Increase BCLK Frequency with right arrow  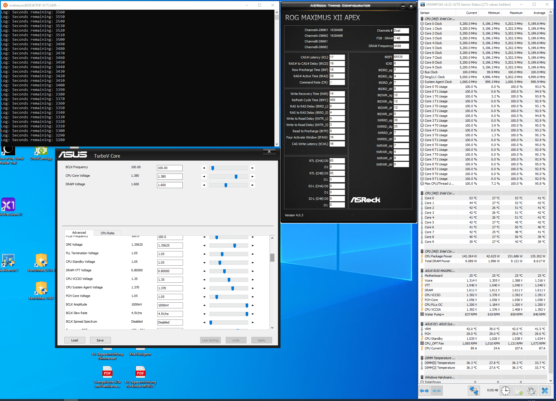pyautogui.click(x=252, y=168)
